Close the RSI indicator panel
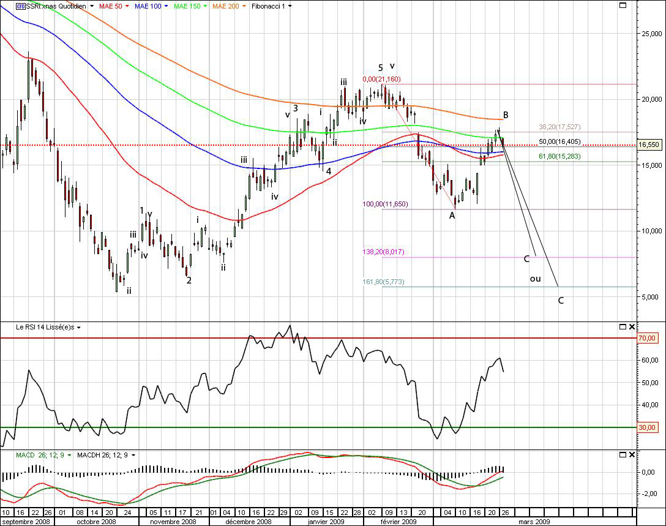666x526 pixels. point(632,327)
